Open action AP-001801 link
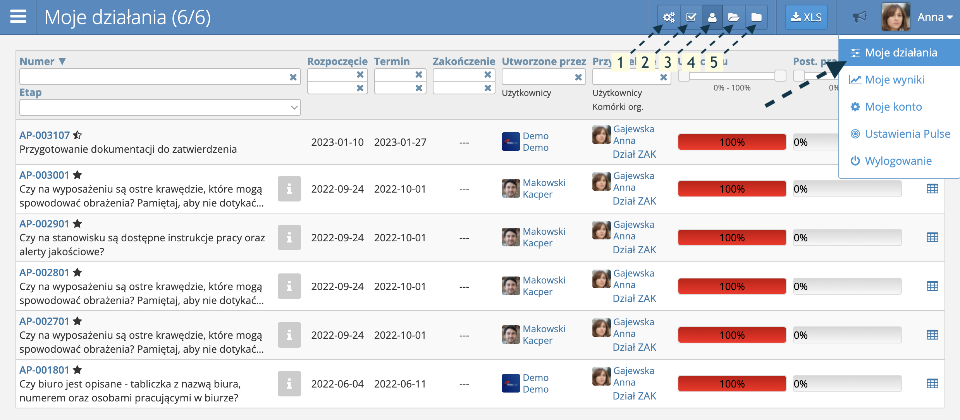Viewport: 960px width, 420px height. 44,370
